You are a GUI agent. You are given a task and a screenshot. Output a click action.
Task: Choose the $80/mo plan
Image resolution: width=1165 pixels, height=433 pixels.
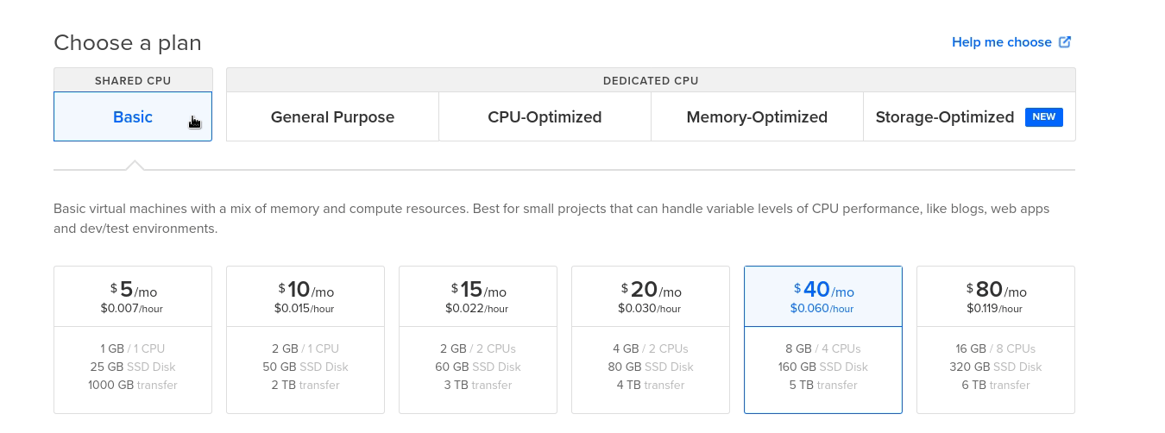pyautogui.click(x=996, y=297)
